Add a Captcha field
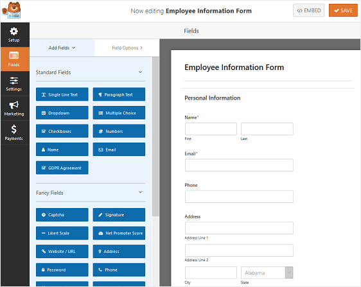The height and width of the screenshot is (287, 361). tap(62, 214)
